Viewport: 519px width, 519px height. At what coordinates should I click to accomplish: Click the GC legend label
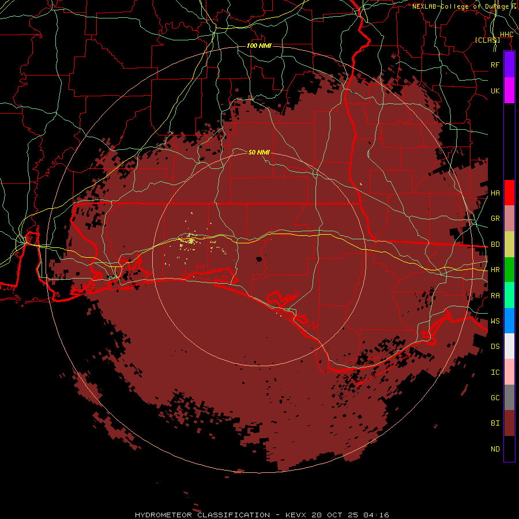pos(495,398)
